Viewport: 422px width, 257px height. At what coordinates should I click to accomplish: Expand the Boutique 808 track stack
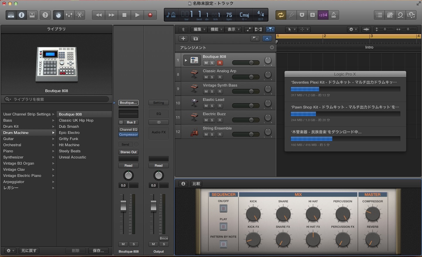(186, 60)
